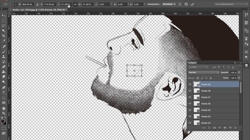Cancel the transform
Screen dimensions: 250x140
point(186,4)
